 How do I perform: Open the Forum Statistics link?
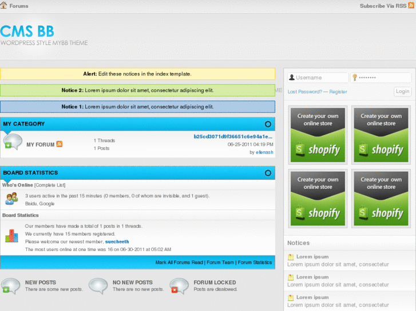click(255, 262)
